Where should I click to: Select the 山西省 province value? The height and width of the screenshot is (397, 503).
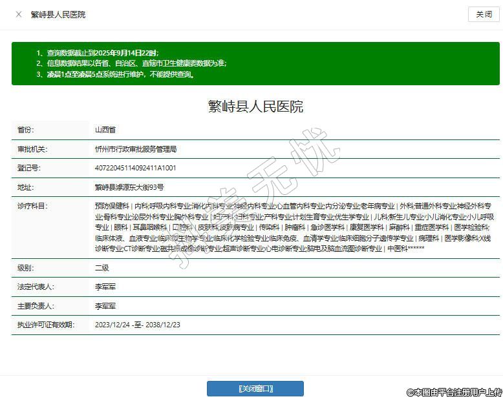tap(105, 130)
